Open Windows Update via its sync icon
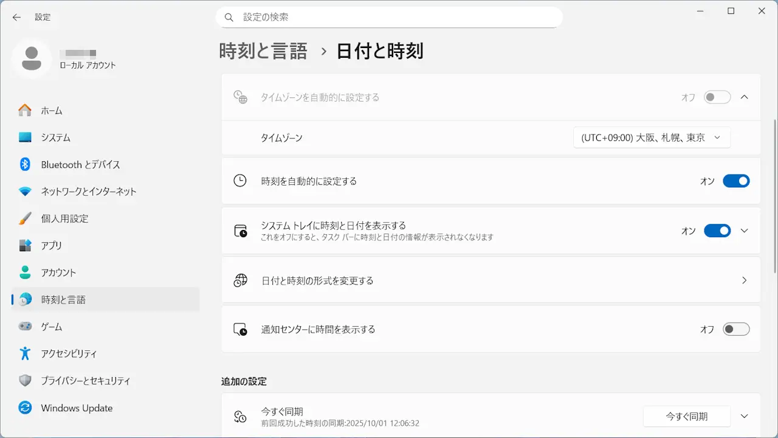This screenshot has height=438, width=778. click(25, 408)
